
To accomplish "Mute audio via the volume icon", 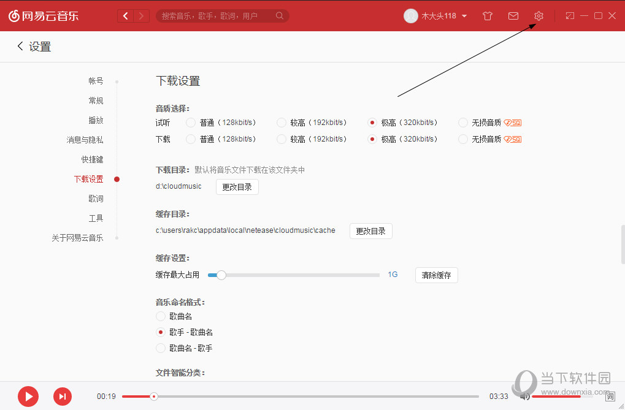I will [x=524, y=397].
